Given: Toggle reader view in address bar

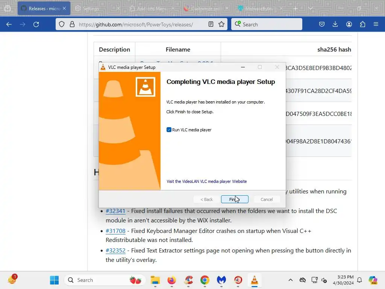Looking at the screenshot, I should 211,24.
